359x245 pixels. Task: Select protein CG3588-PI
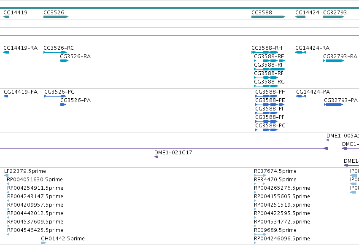(x=269, y=109)
